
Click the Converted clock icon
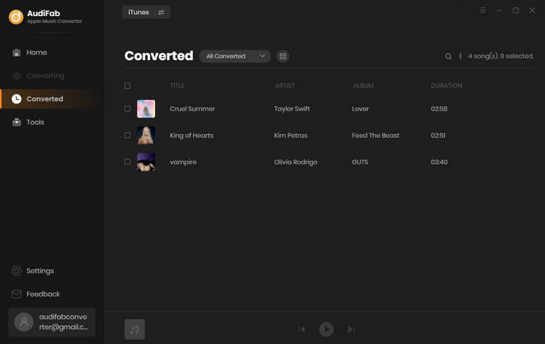tap(16, 99)
